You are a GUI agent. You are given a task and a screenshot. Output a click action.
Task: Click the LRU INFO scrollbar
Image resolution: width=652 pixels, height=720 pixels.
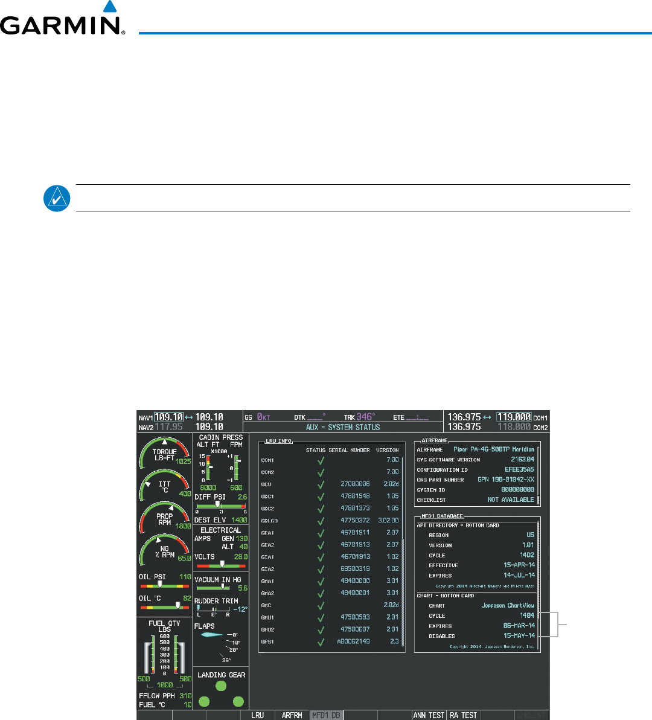click(x=403, y=551)
